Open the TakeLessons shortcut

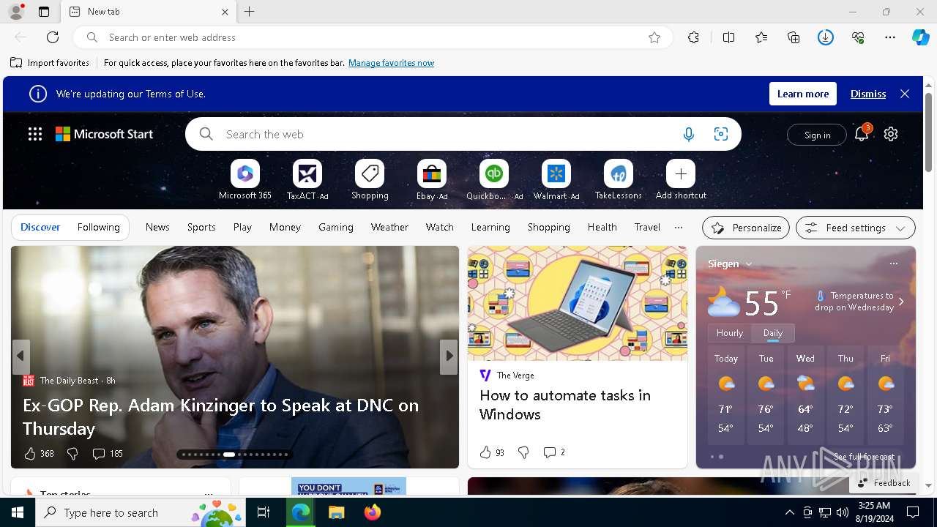click(x=619, y=180)
